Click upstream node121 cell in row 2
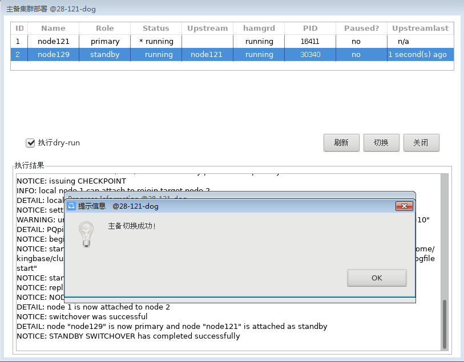The width and height of the screenshot is (464, 362). (207, 54)
